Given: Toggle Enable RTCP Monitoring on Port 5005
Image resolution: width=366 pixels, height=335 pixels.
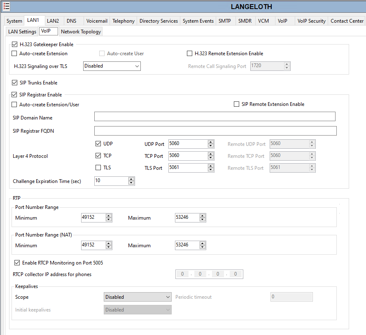Looking at the screenshot, I should click(x=17, y=263).
